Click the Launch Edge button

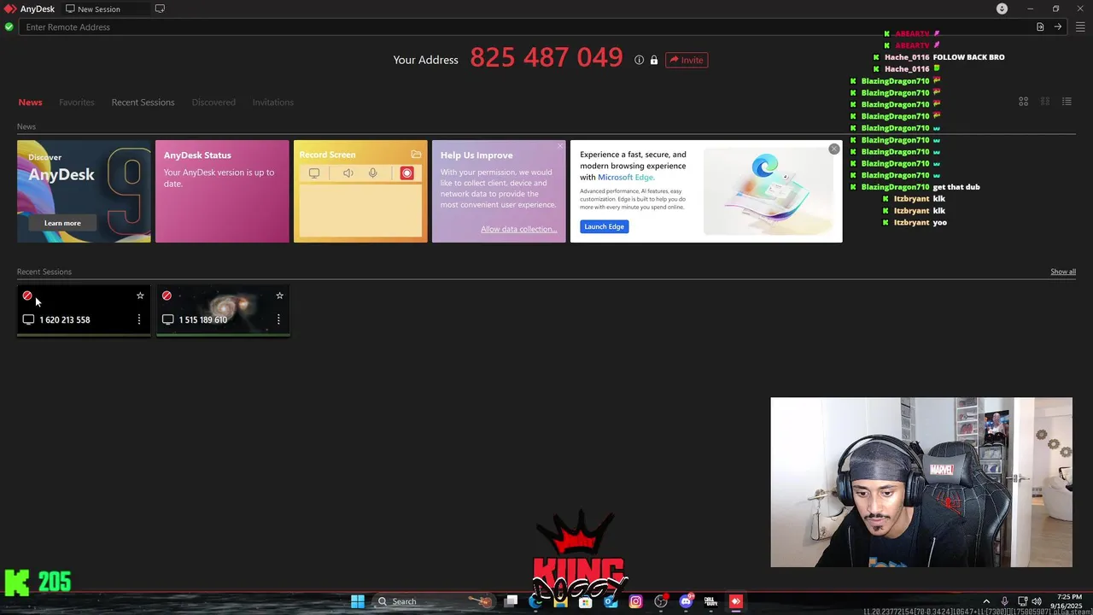pyautogui.click(x=605, y=226)
